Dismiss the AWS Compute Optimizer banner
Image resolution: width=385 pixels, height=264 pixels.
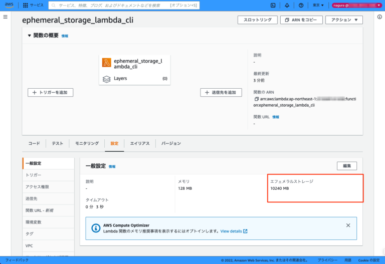pos(348,225)
